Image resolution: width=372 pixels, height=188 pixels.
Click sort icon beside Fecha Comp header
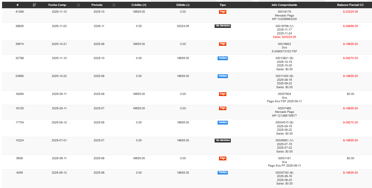[78, 5]
